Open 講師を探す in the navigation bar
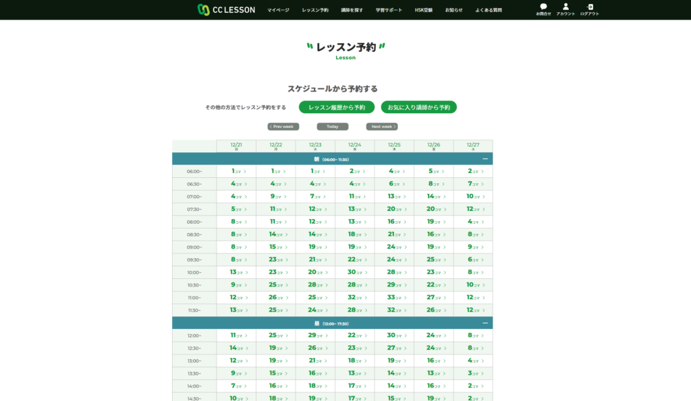The image size is (691, 401). point(352,10)
